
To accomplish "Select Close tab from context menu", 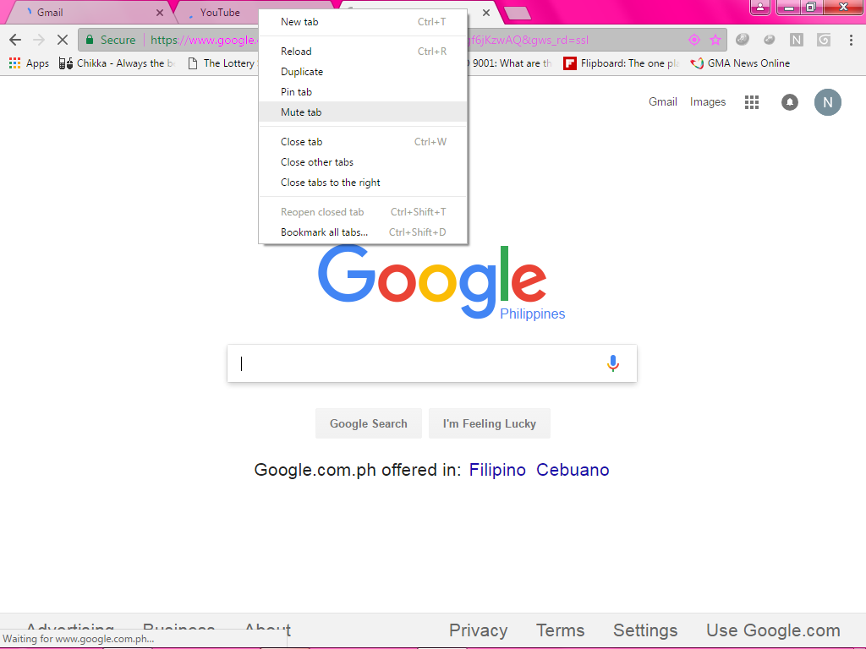I will 363,142.
